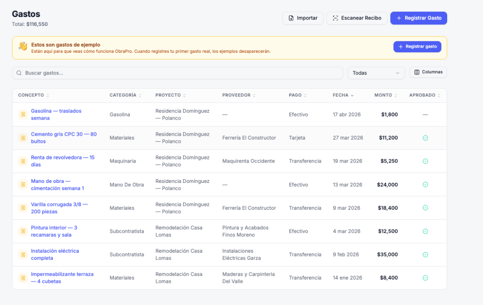This screenshot has width=483, height=305.
Task: Open the Impermeabilizante terraza — 4 cubetas expense
Action: coord(62,278)
